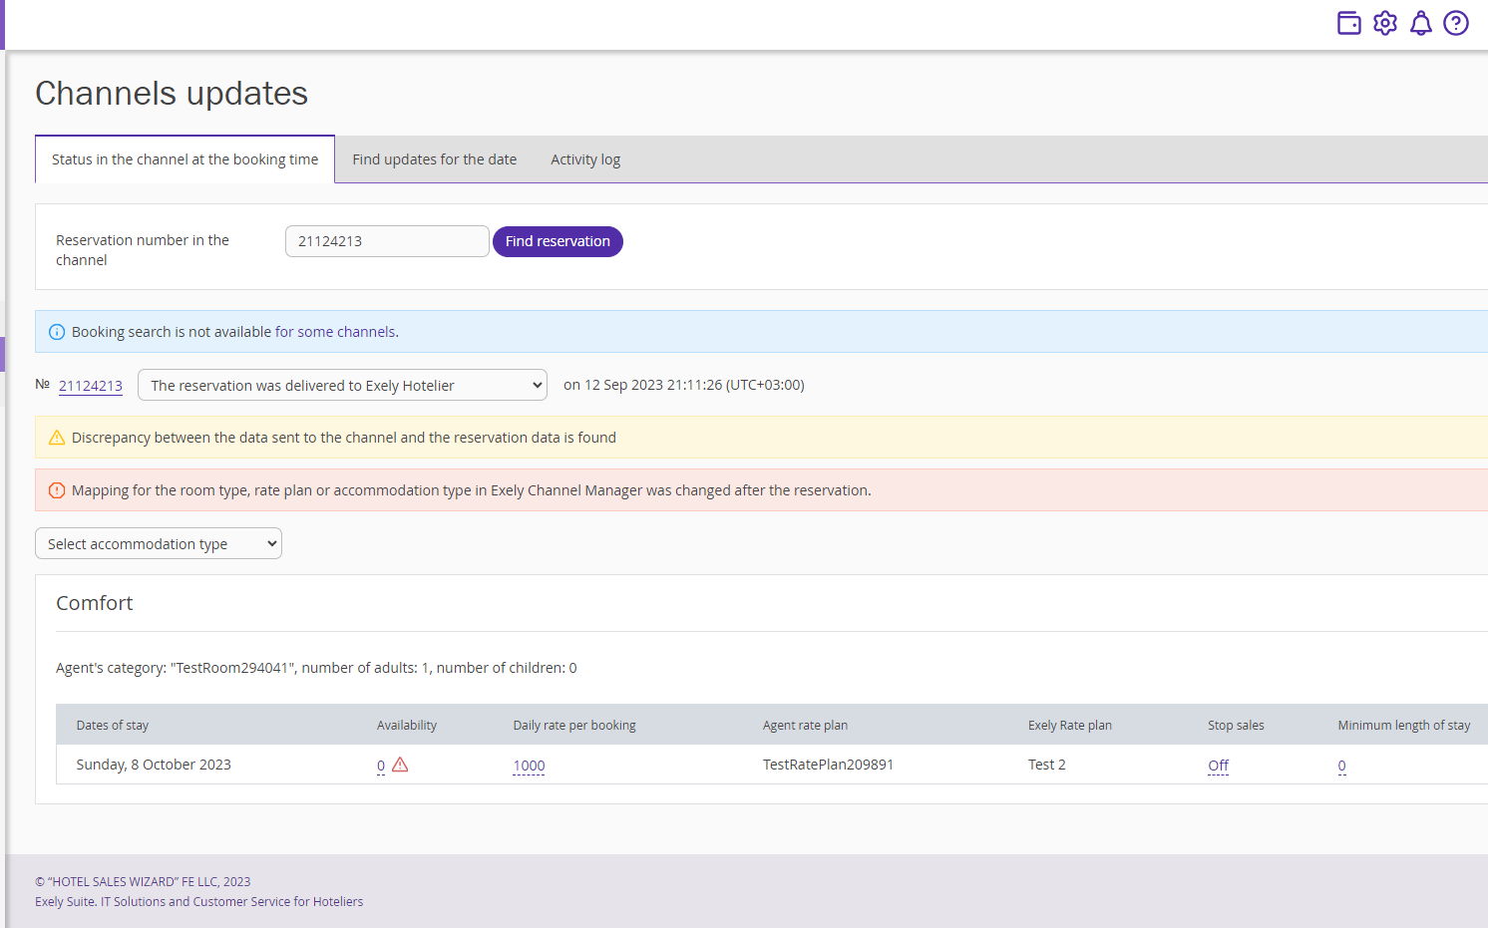Open the notifications bell icon
This screenshot has height=928, width=1488.
point(1420,23)
